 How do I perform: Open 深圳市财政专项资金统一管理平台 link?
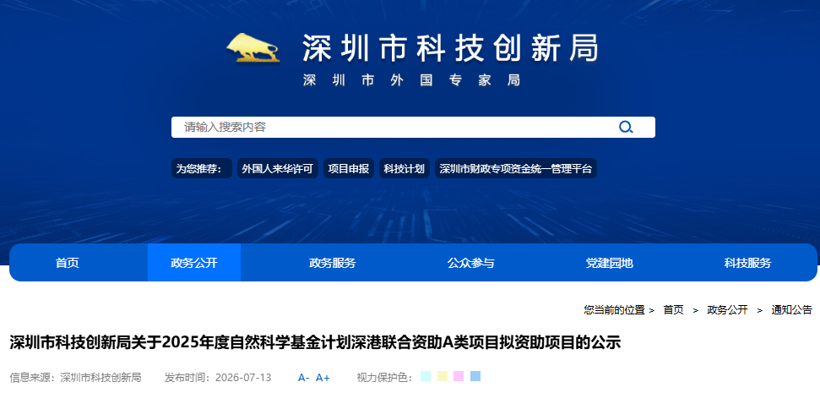tap(516, 168)
